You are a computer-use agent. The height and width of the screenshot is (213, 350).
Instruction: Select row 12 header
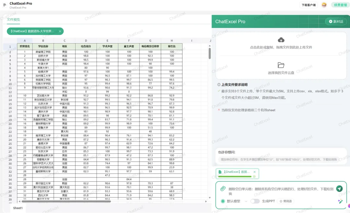(x=10, y=92)
